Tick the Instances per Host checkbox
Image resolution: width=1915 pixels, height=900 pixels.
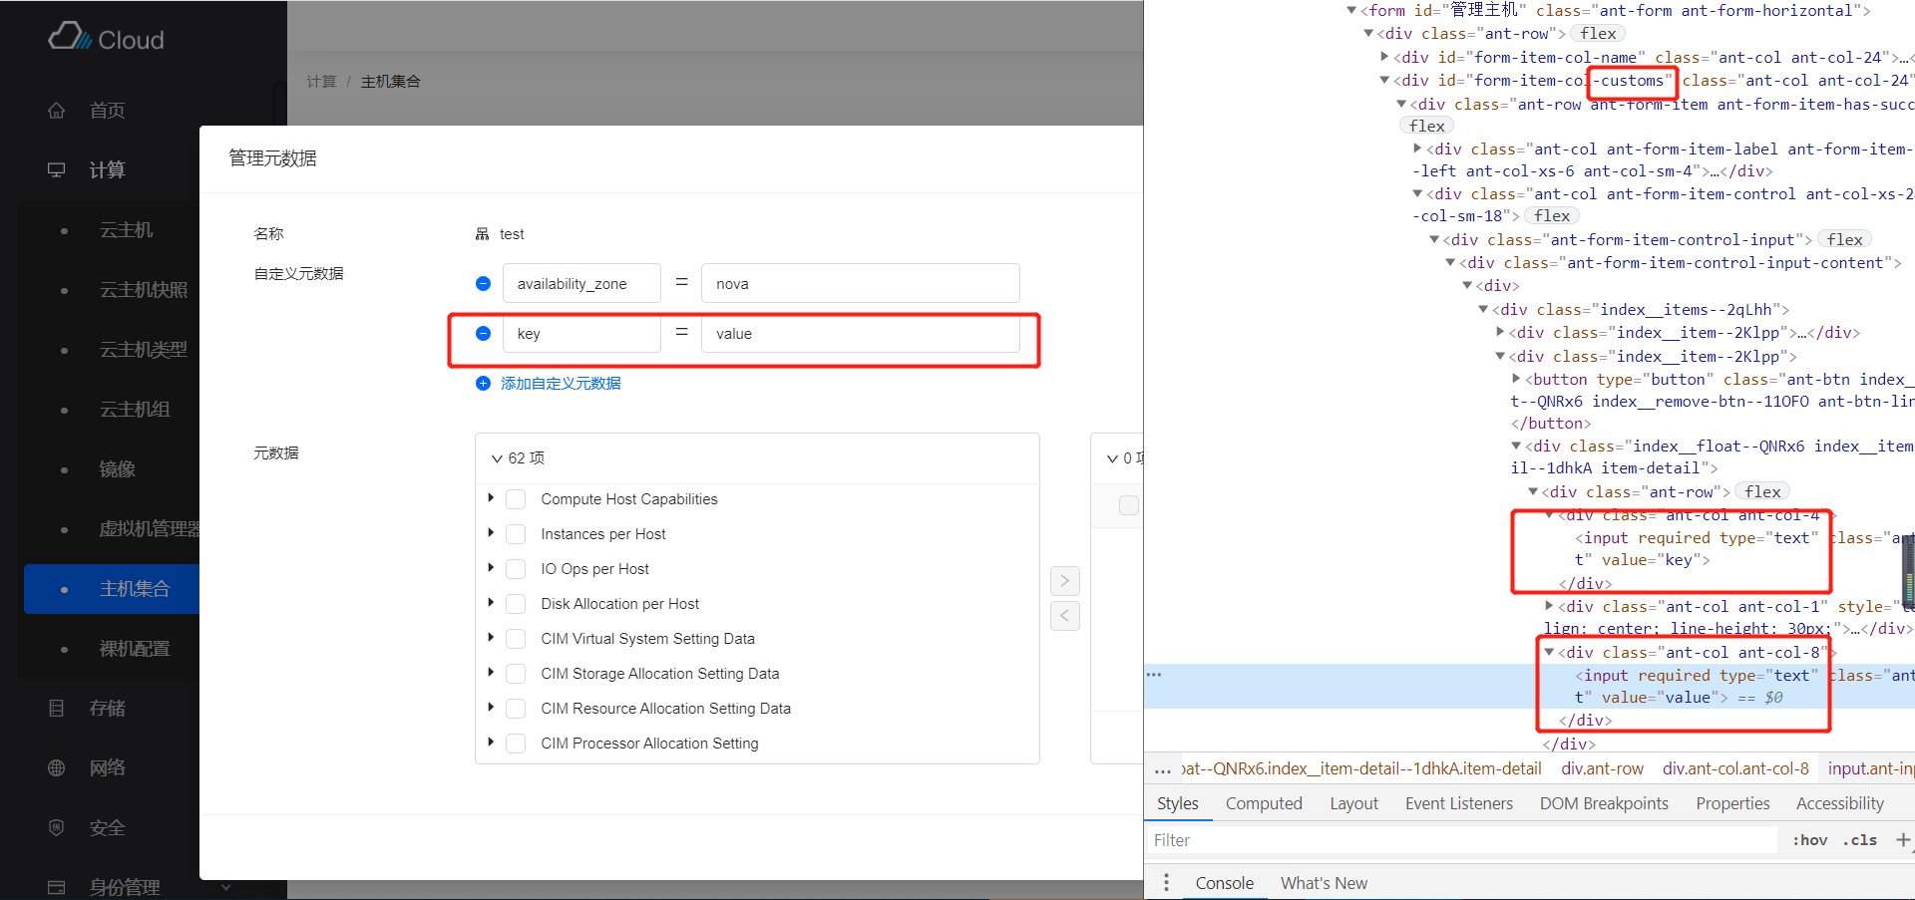coord(516,534)
